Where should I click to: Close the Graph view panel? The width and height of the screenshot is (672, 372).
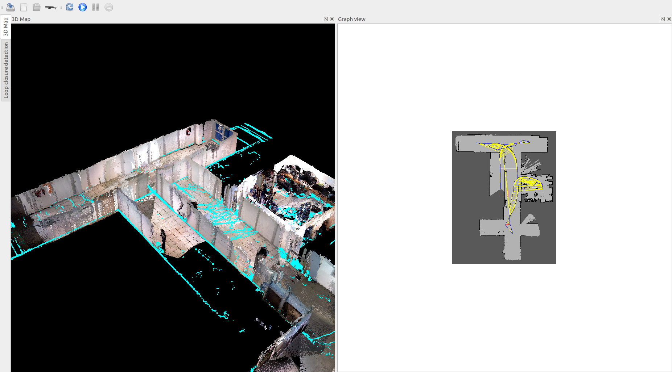tap(669, 19)
